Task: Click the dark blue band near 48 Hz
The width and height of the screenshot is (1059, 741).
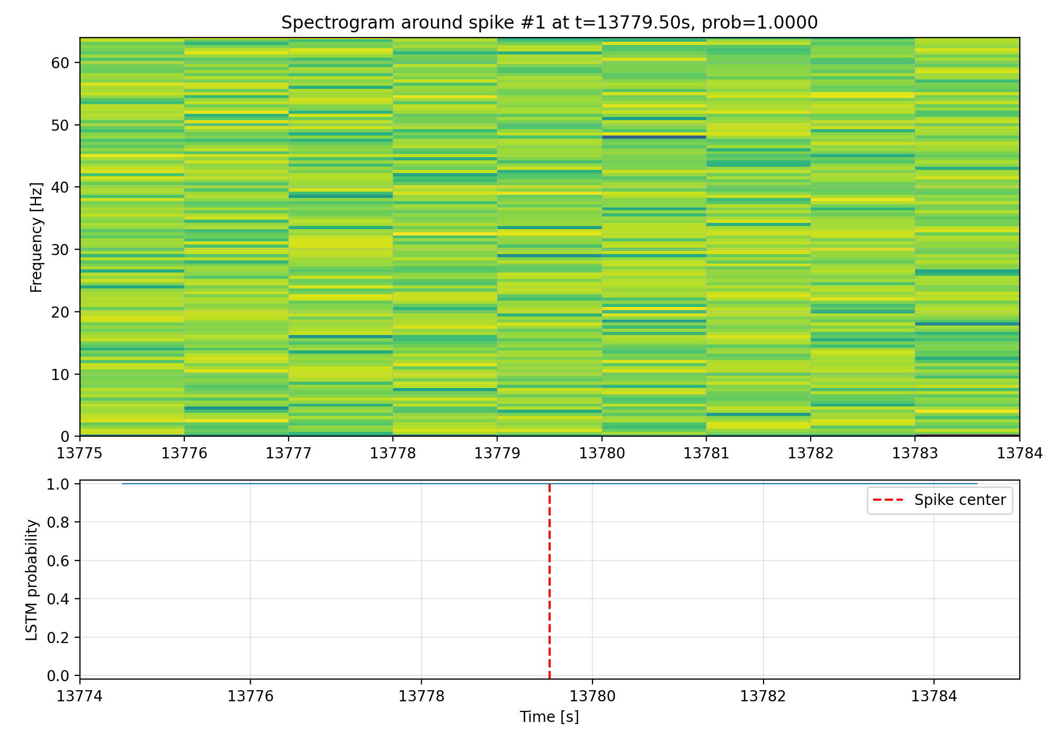Action: [x=654, y=137]
